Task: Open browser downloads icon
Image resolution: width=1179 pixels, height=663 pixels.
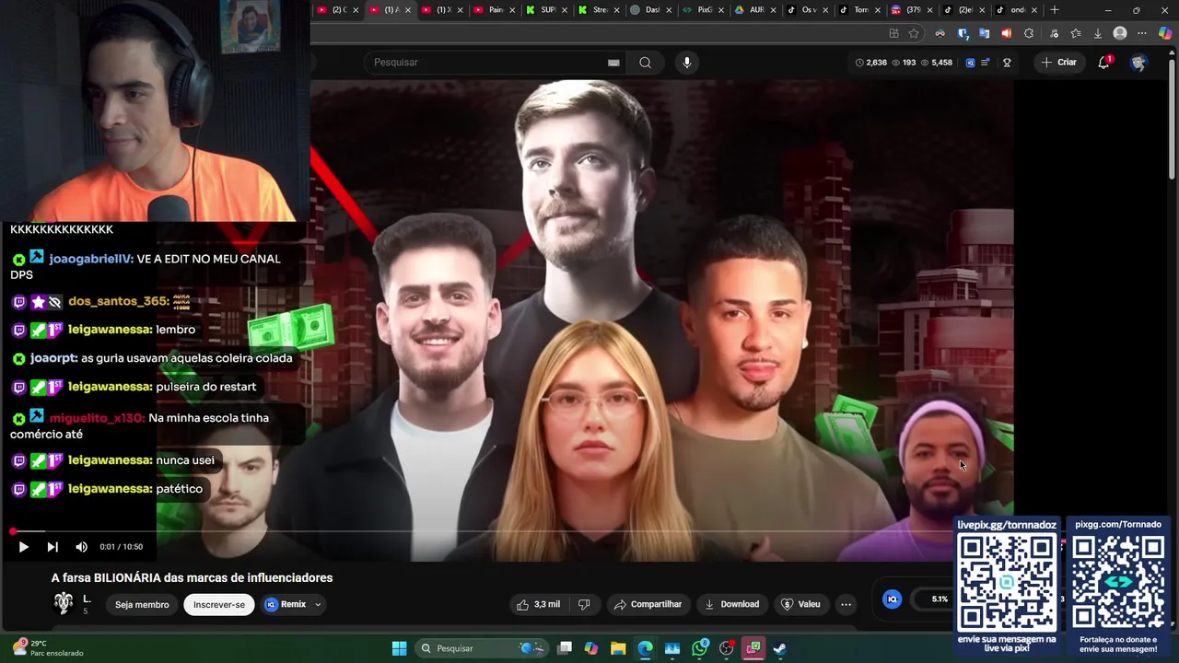Action: click(x=1097, y=33)
